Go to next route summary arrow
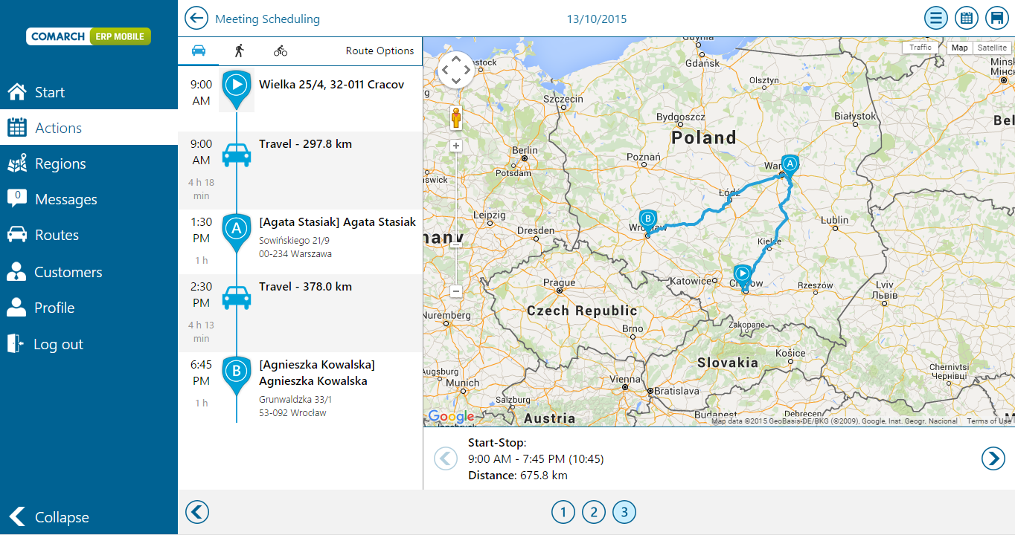 [x=993, y=458]
